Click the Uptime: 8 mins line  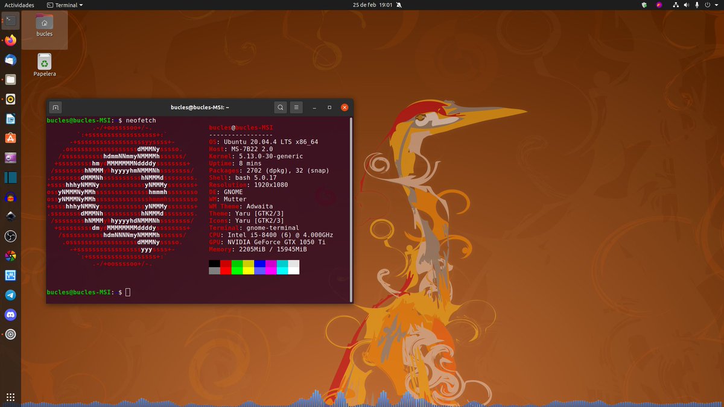click(x=235, y=163)
